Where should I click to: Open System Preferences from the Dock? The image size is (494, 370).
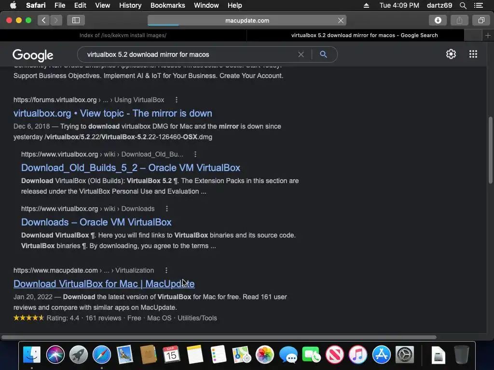[x=405, y=355]
